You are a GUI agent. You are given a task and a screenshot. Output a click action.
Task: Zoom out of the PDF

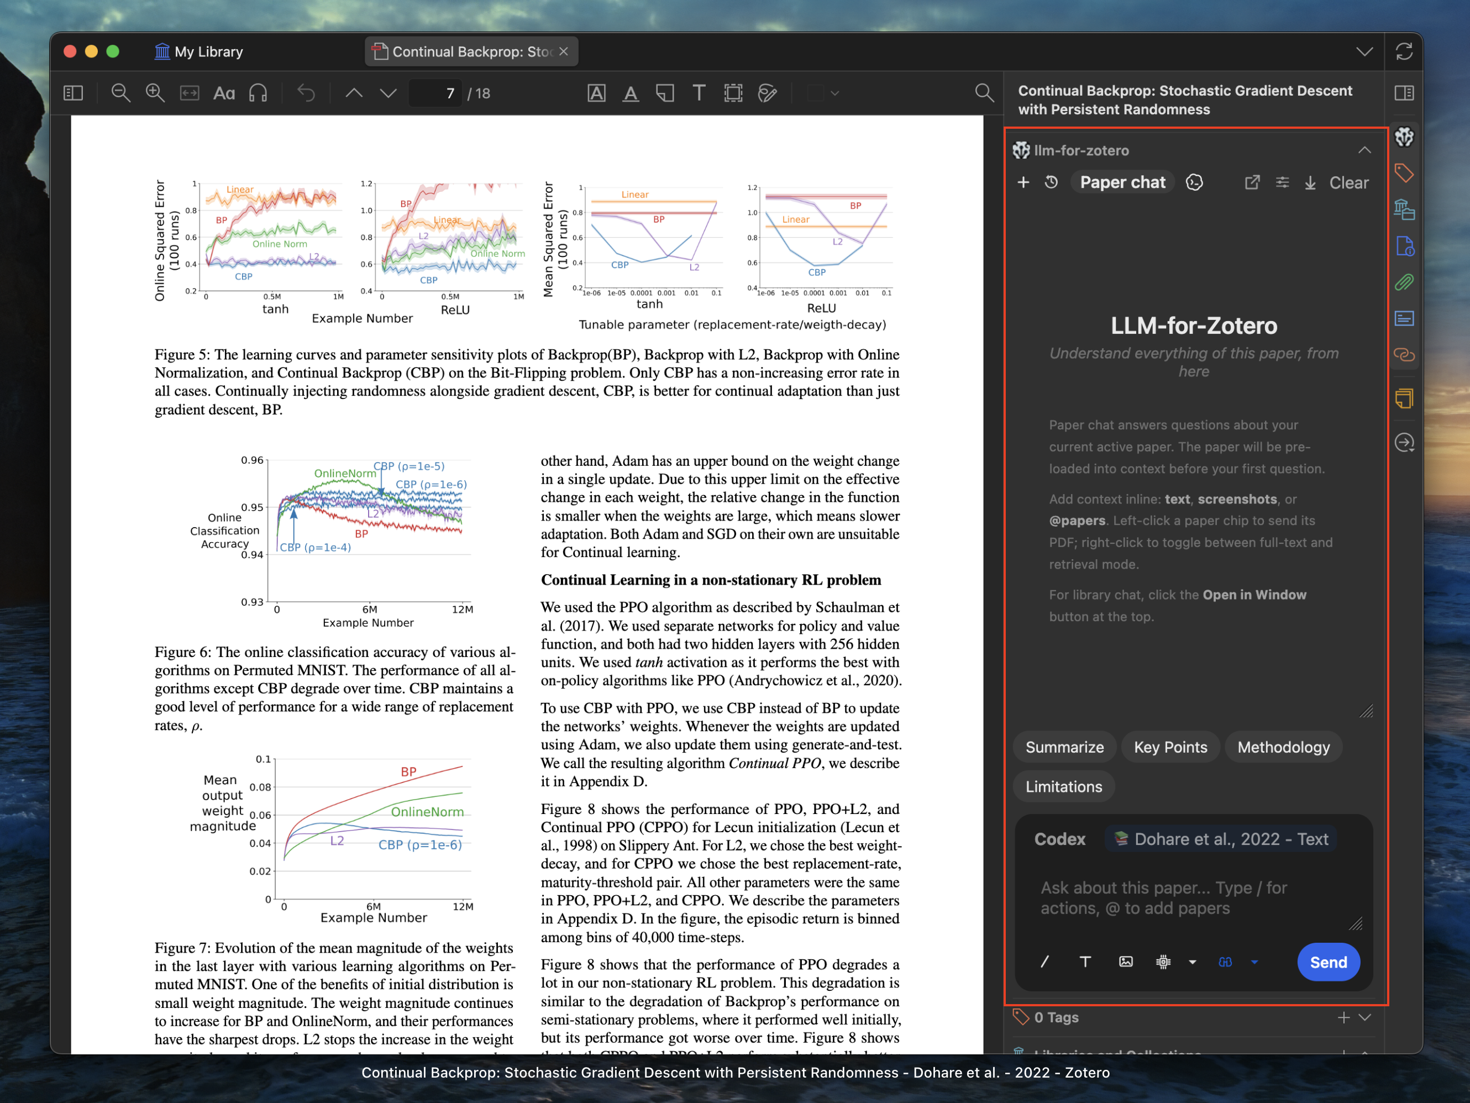click(x=120, y=93)
